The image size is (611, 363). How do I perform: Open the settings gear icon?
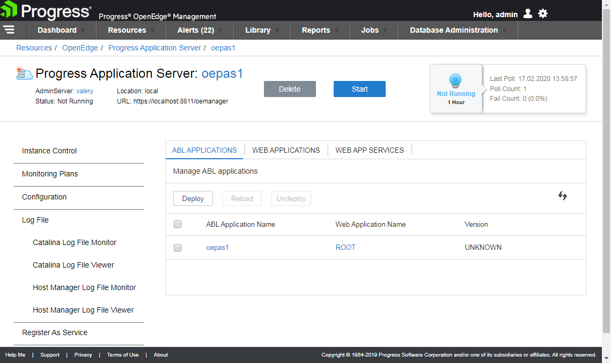pyautogui.click(x=543, y=13)
